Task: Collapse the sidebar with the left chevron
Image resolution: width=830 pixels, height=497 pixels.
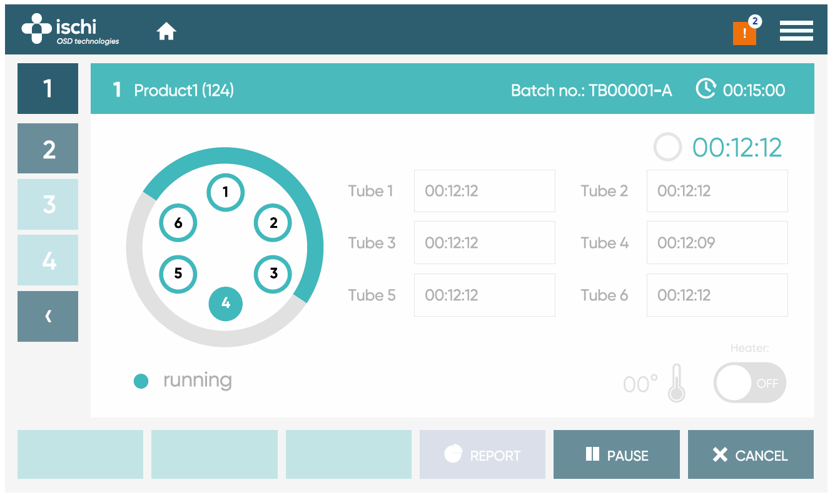Action: coord(48,316)
